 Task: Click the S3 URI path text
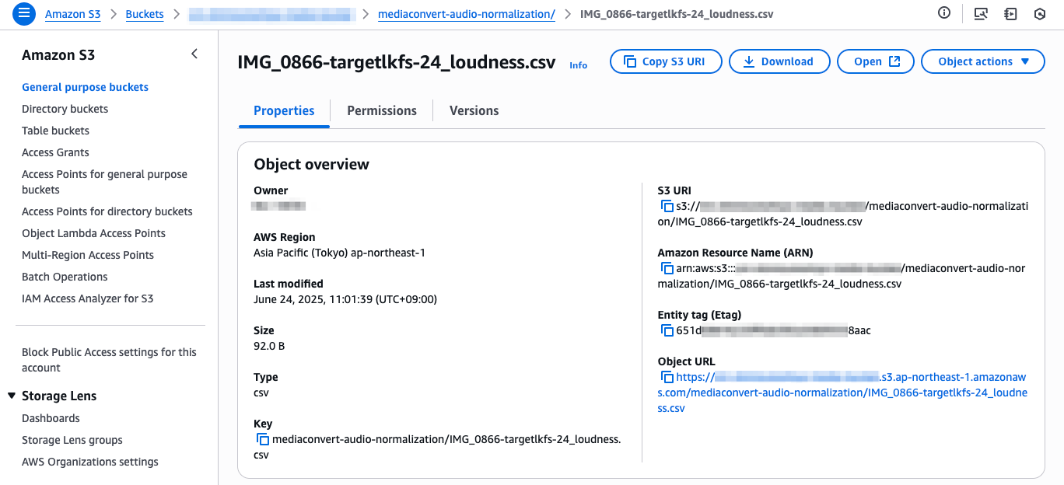842,214
